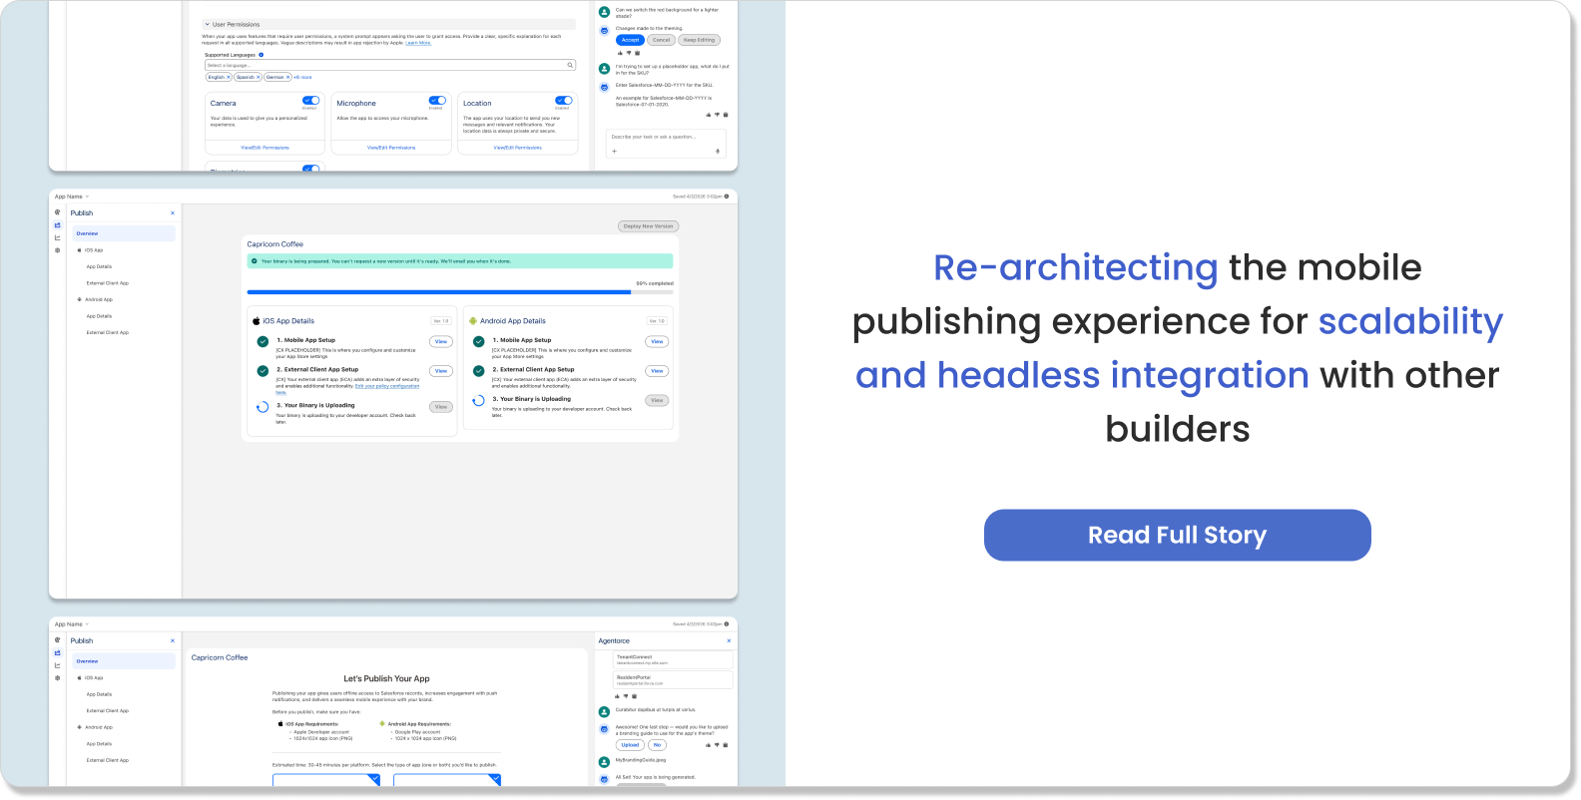Open App Name dropdown in Let's Publish mockup
The height and width of the screenshot is (800, 1581).
(72, 624)
